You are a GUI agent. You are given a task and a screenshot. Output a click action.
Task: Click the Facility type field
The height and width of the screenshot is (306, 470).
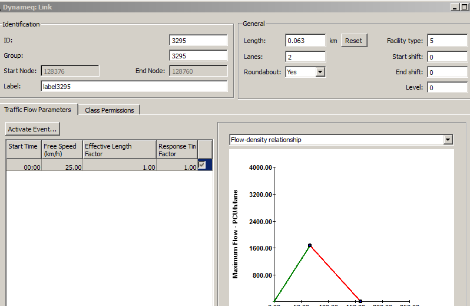click(447, 41)
